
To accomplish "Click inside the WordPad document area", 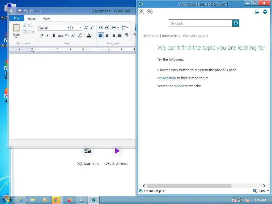I will click(x=72, y=96).
